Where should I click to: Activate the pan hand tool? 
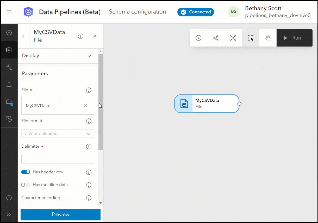coord(268,38)
